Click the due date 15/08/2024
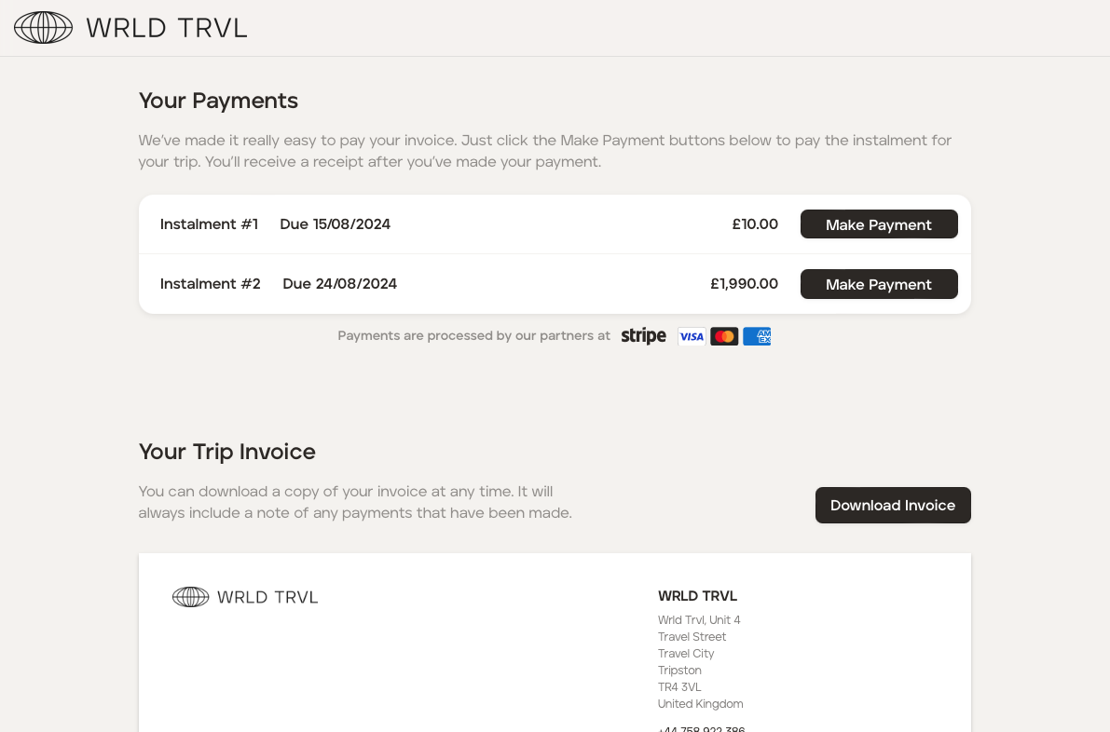Viewport: 1110px width, 732px height. 336,224
